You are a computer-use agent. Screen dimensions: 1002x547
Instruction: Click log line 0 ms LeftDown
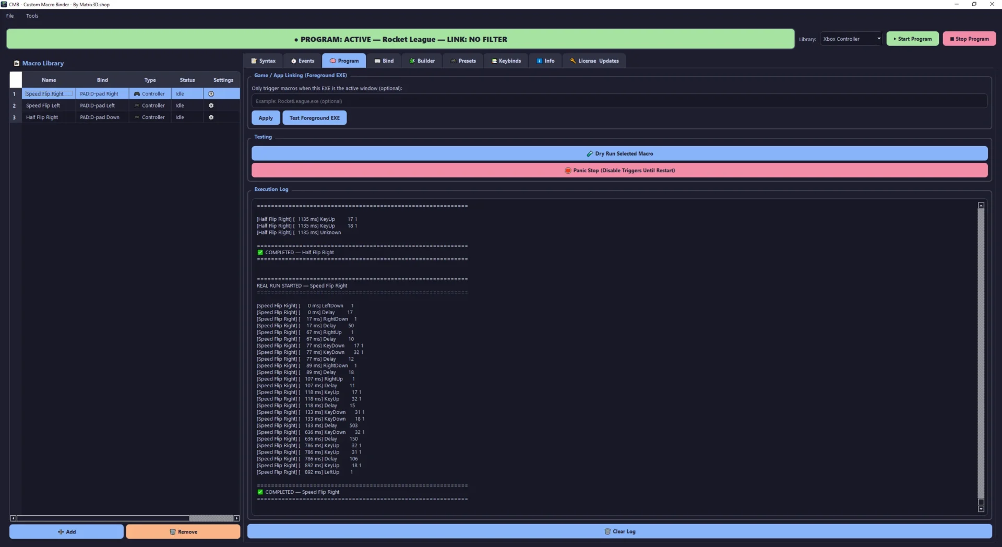[x=305, y=306]
